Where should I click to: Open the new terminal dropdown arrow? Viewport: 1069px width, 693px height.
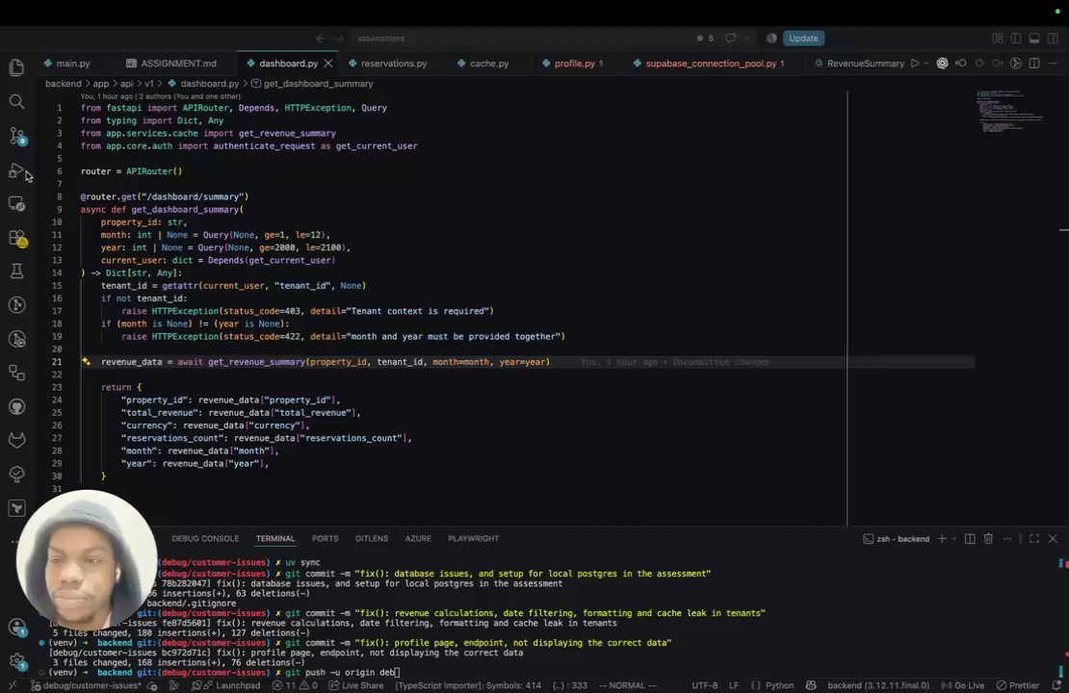pyautogui.click(x=953, y=538)
